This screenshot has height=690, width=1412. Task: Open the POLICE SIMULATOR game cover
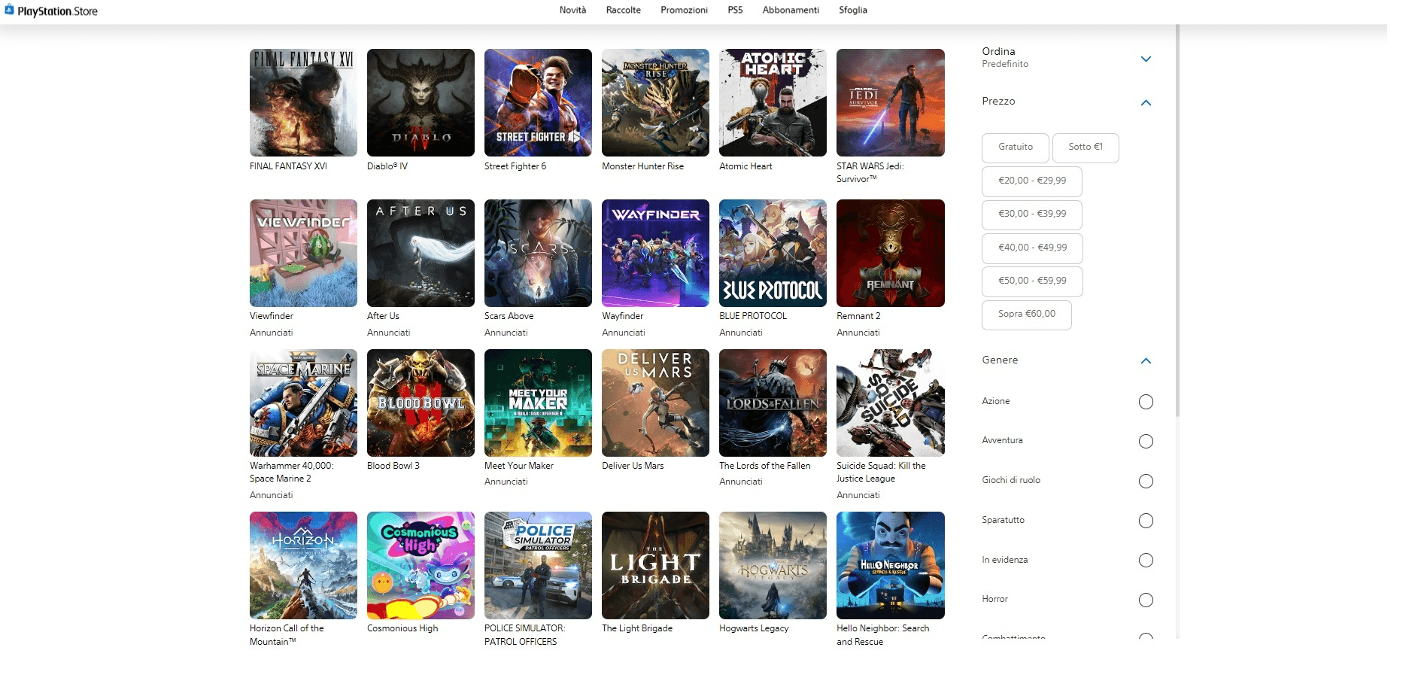tap(538, 565)
